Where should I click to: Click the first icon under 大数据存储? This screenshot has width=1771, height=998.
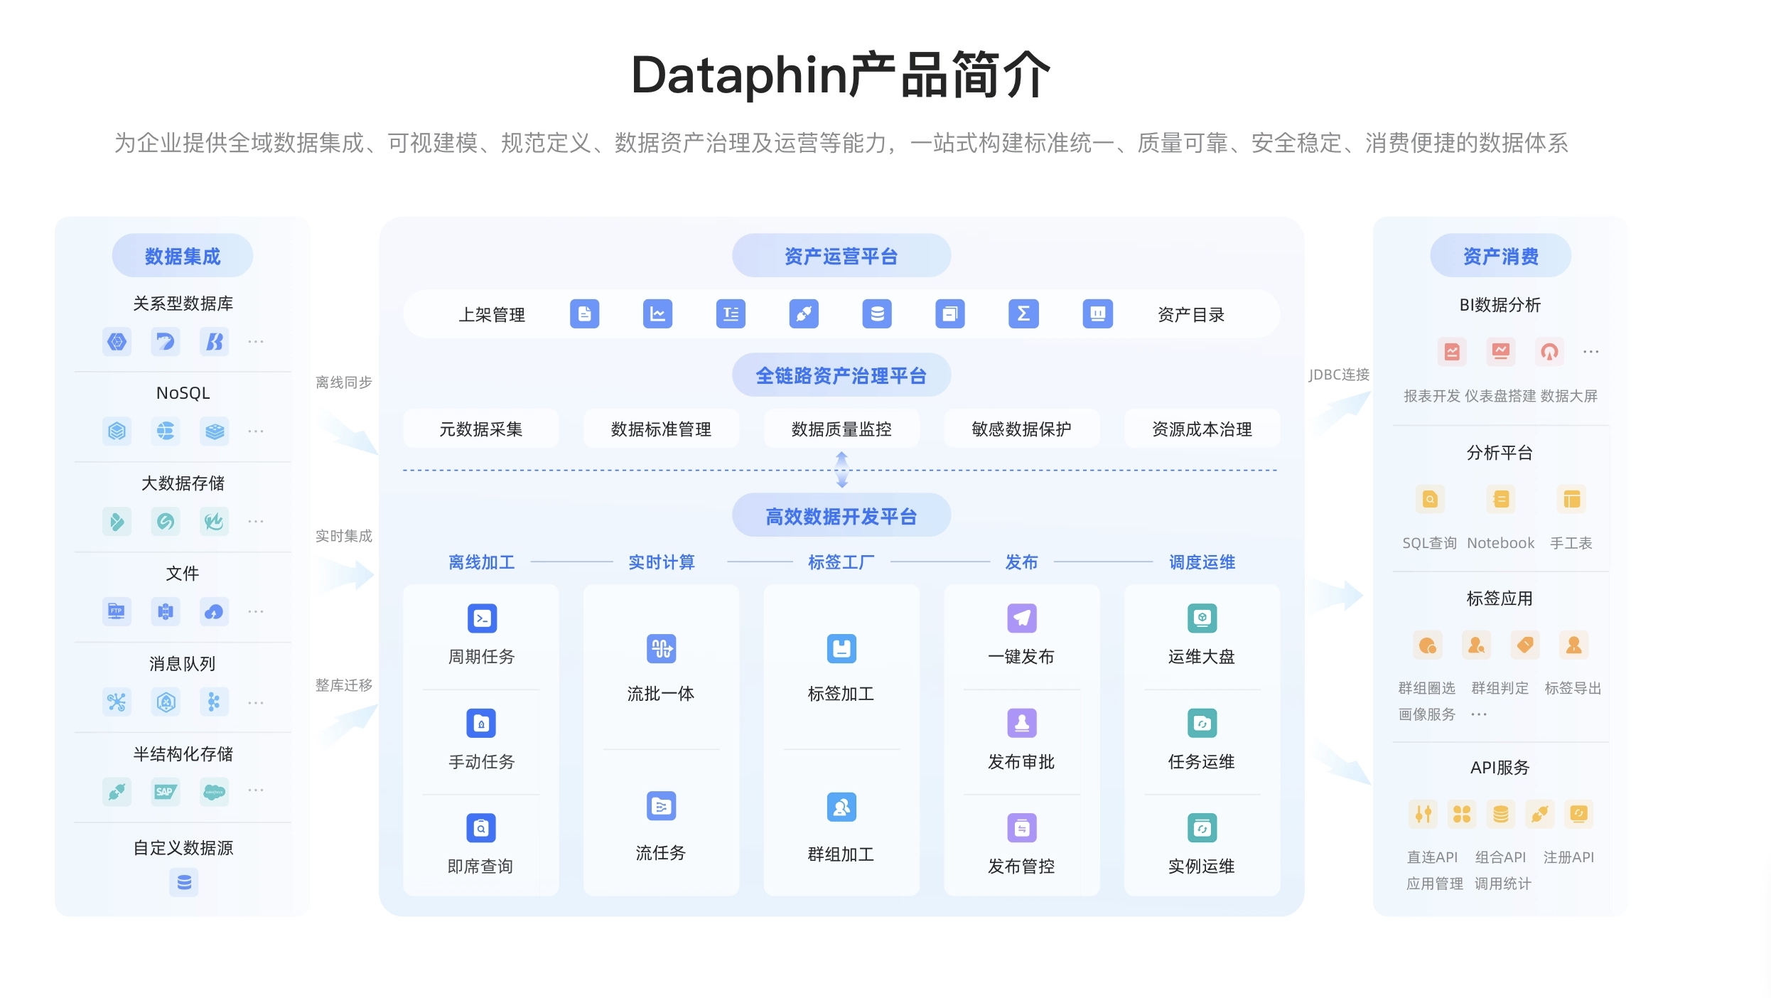point(117,522)
